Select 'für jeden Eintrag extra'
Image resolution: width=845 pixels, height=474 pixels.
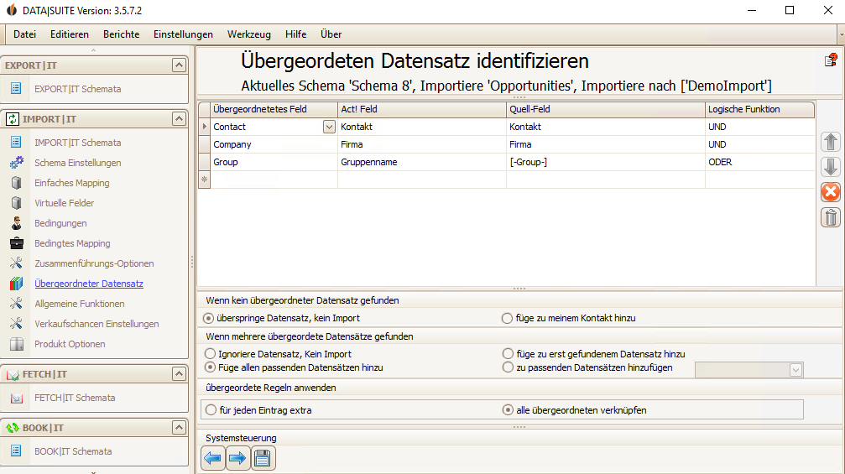(211, 410)
